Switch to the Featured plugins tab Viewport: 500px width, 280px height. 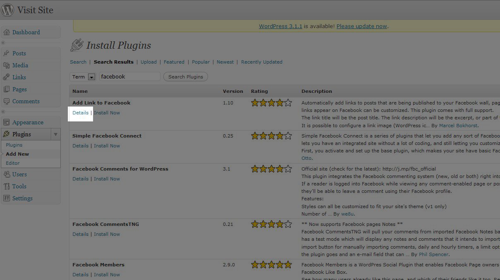point(174,62)
